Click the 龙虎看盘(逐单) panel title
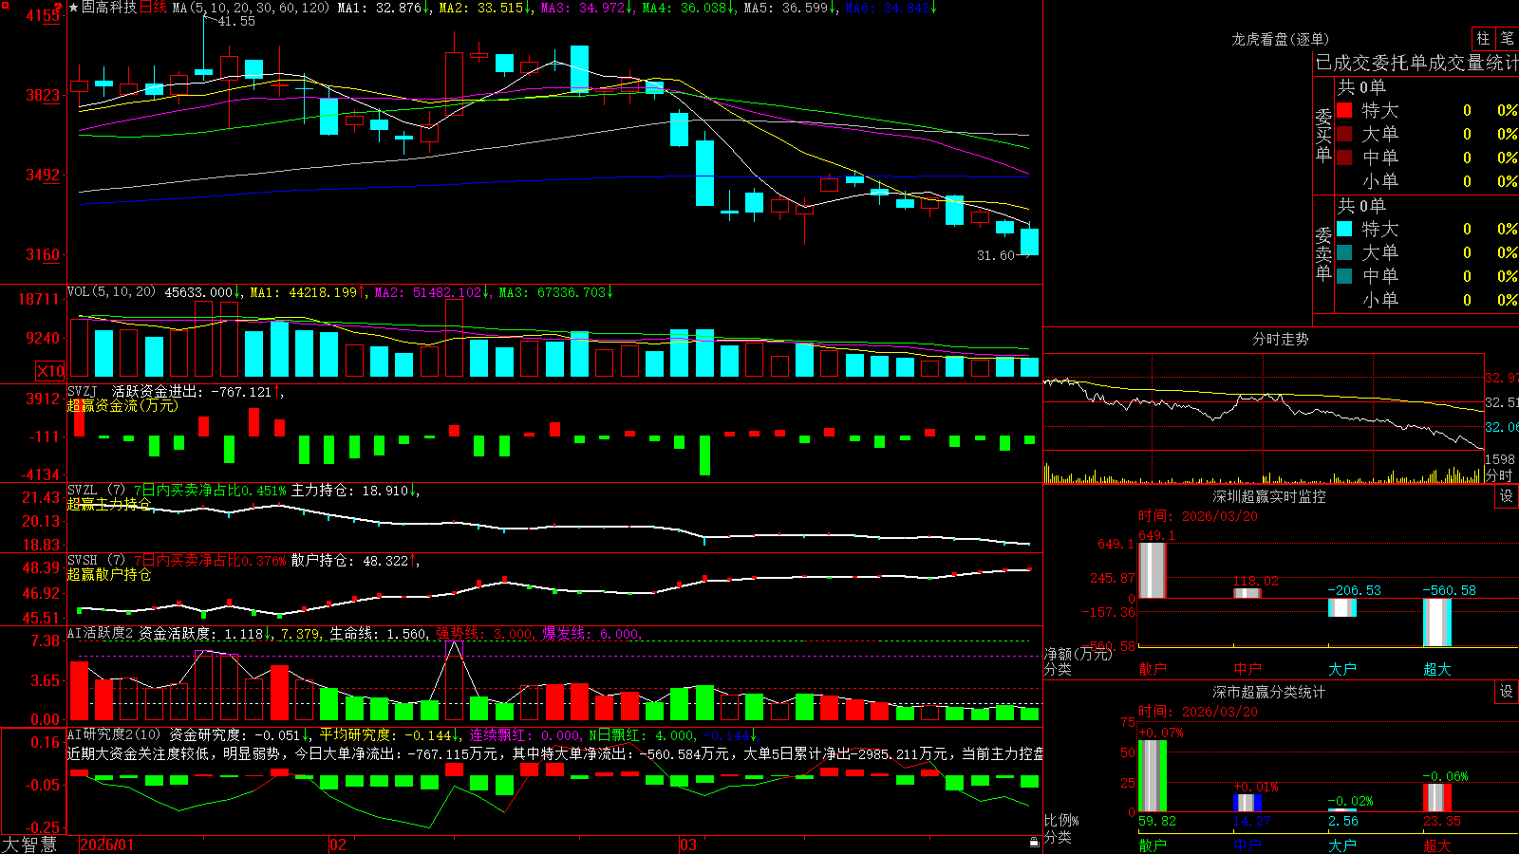The height and width of the screenshot is (854, 1519). pos(1281,39)
